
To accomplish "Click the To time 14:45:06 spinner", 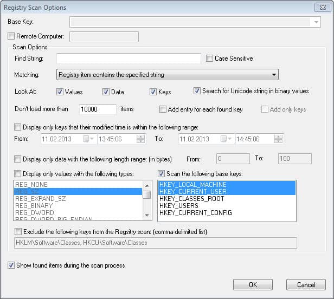I will [x=278, y=139].
